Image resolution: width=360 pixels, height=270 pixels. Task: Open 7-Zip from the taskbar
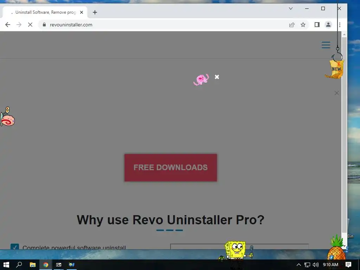click(x=59, y=265)
